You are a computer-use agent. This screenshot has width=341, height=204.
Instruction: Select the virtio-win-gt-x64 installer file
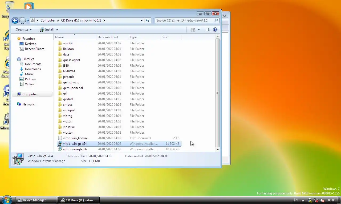pyautogui.click(x=119, y=144)
